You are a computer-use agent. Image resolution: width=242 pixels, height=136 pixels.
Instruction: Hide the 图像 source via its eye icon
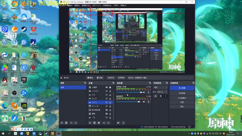pyautogui.click(x=107, y=114)
